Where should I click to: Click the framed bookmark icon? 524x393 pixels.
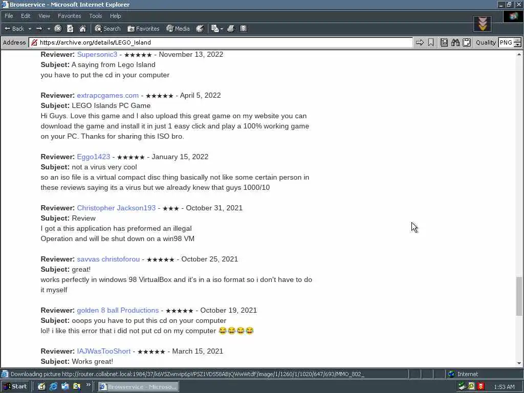point(444,42)
